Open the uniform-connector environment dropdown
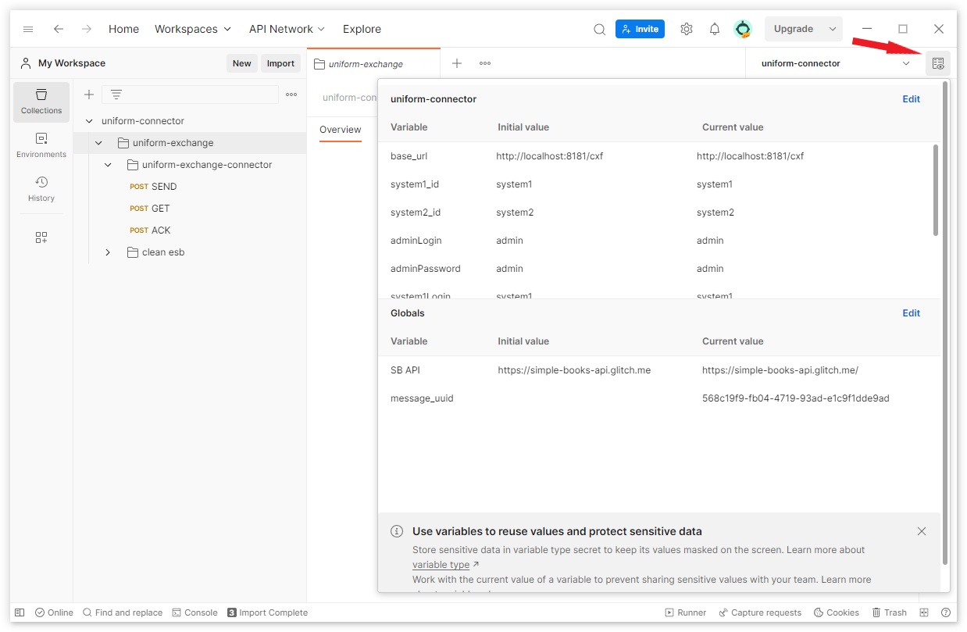The image size is (967, 632). 834,63
